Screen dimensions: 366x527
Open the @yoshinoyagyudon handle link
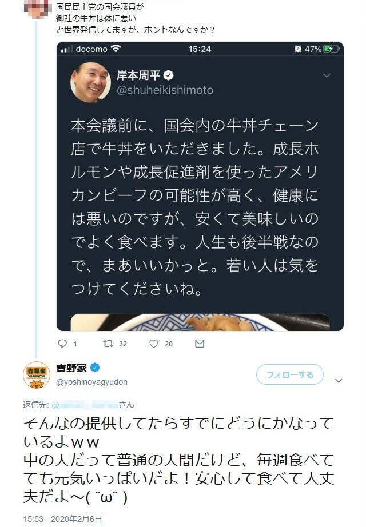91,381
